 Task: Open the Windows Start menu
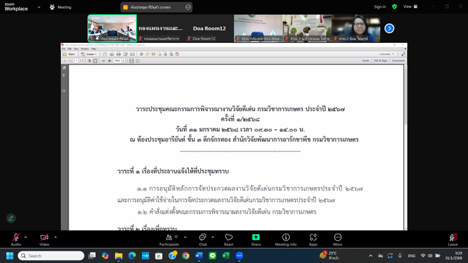tap(10, 256)
